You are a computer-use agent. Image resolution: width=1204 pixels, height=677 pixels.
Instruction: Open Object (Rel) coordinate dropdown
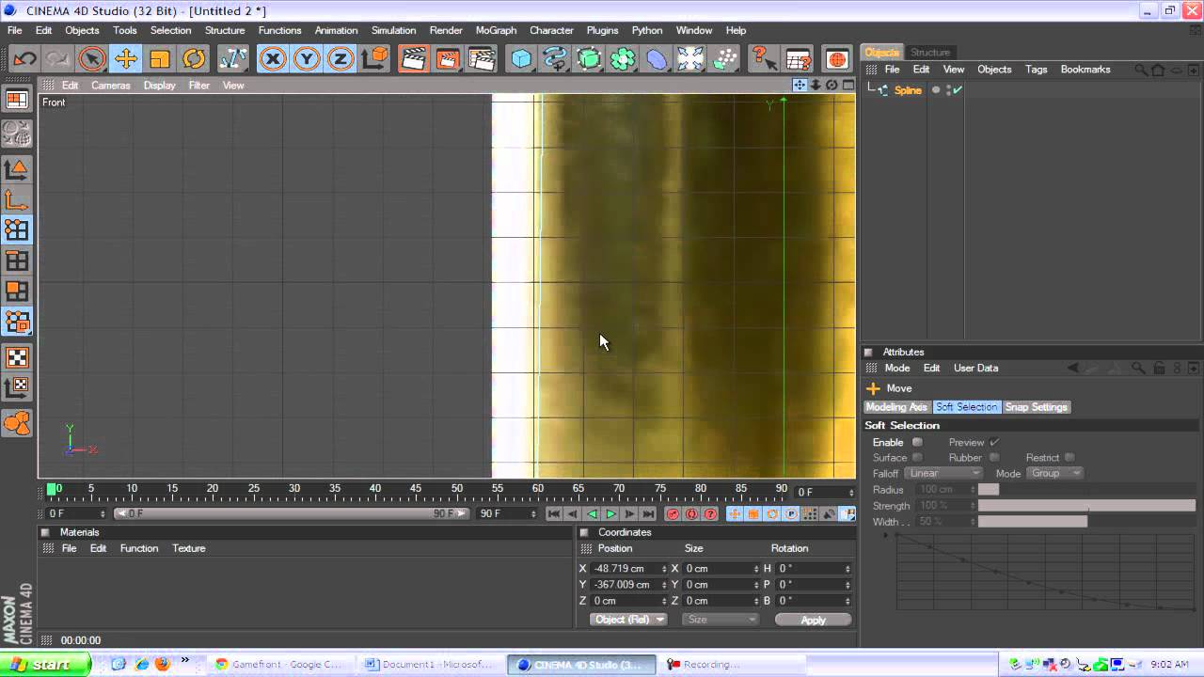pyautogui.click(x=628, y=620)
